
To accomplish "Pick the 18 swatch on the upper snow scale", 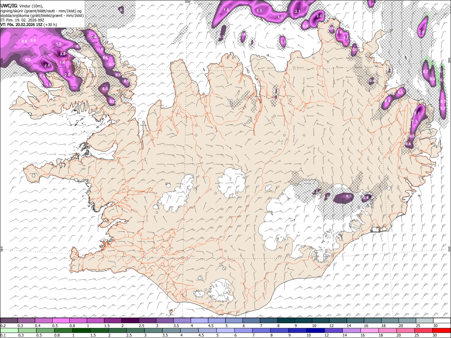I will (390, 321).
